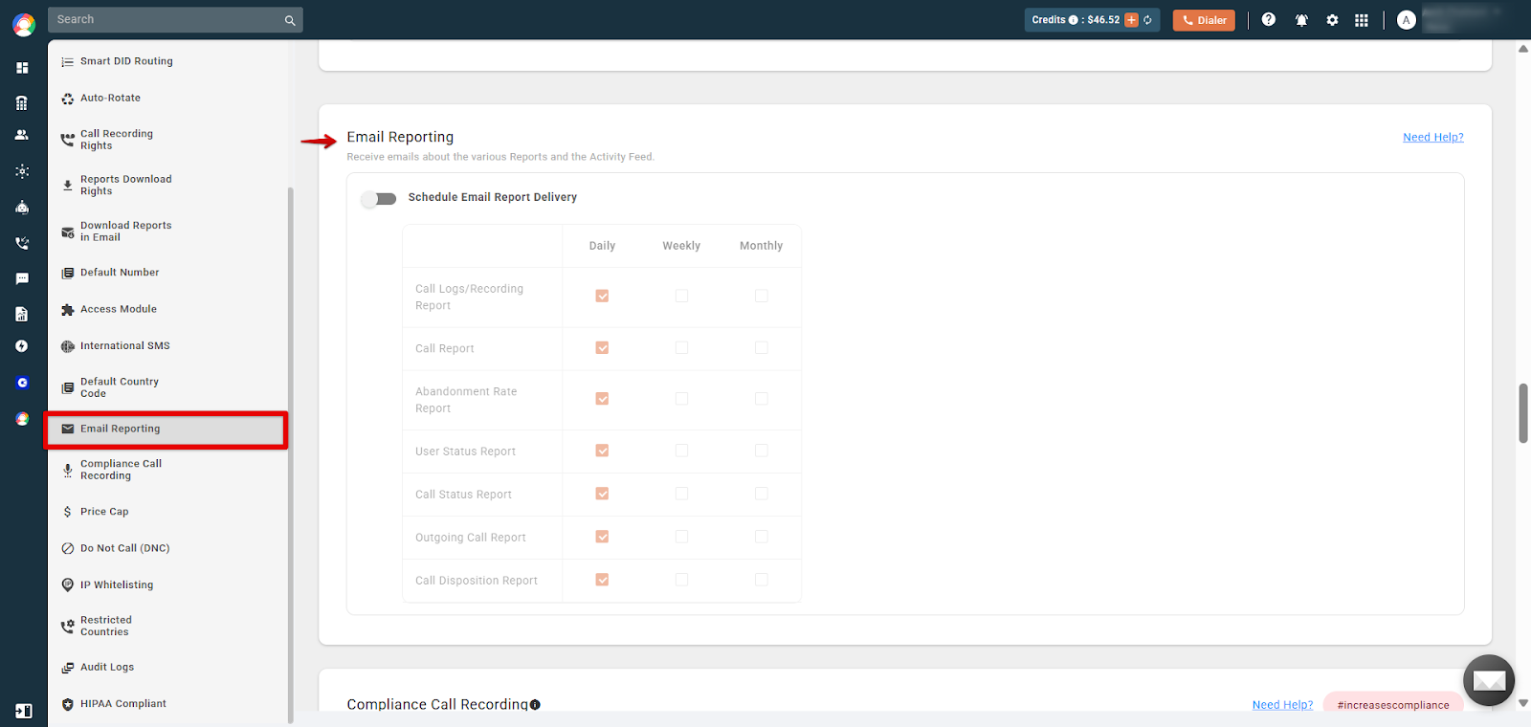Image resolution: width=1531 pixels, height=727 pixels.
Task: Click Need Help link for Email Reporting
Action: tap(1433, 138)
